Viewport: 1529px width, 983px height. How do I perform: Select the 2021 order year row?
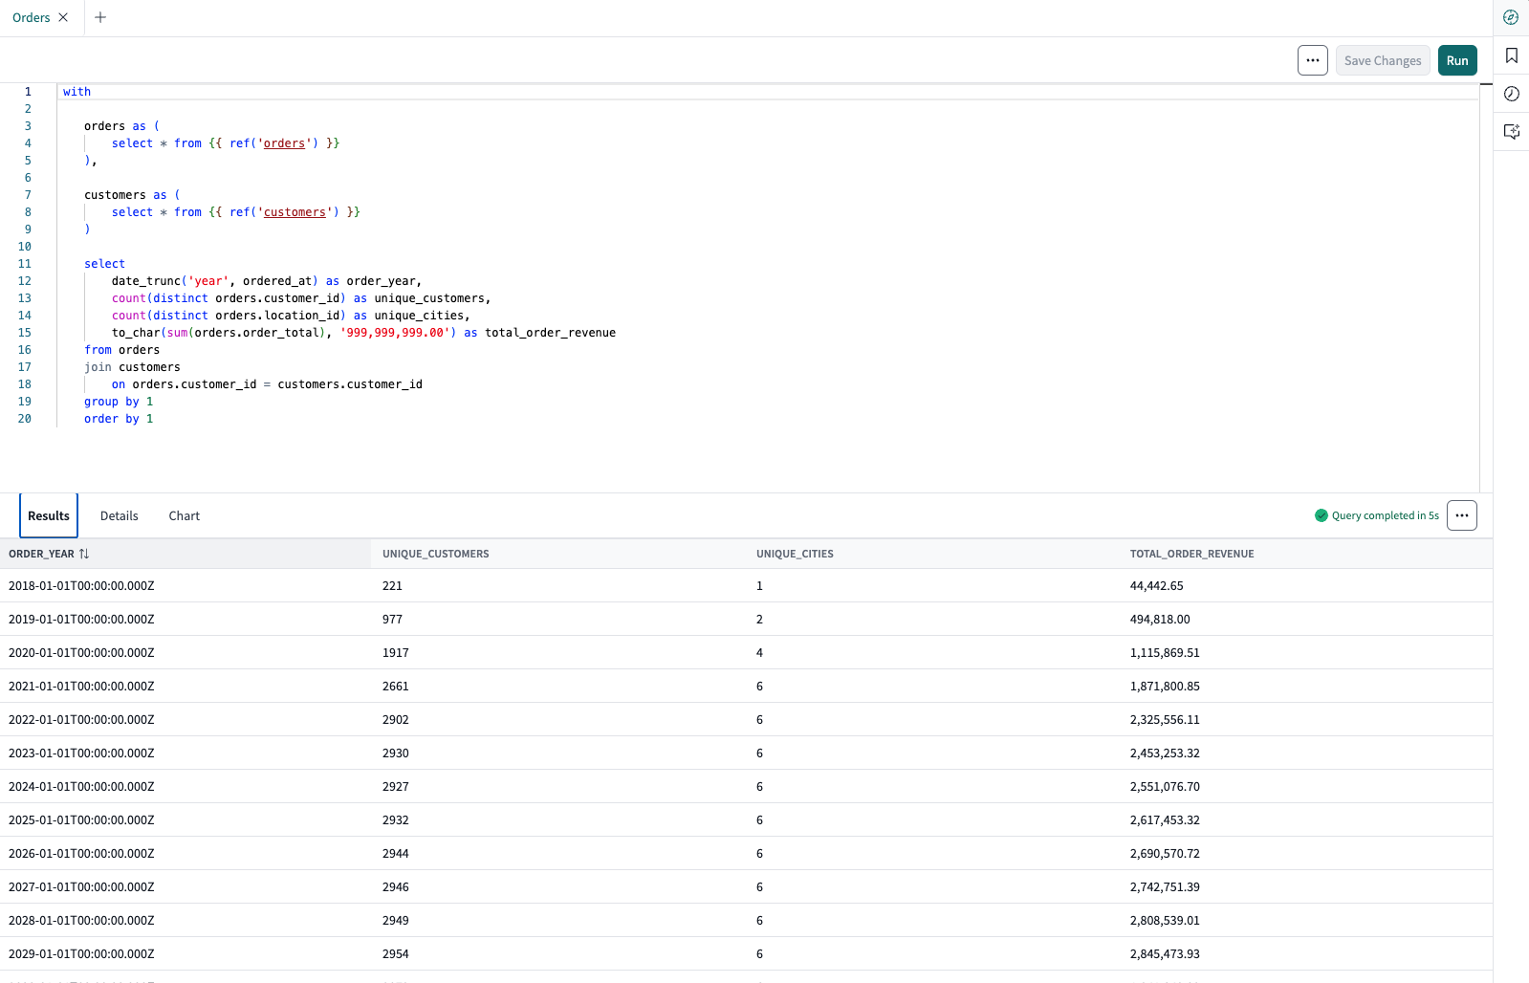[81, 686]
